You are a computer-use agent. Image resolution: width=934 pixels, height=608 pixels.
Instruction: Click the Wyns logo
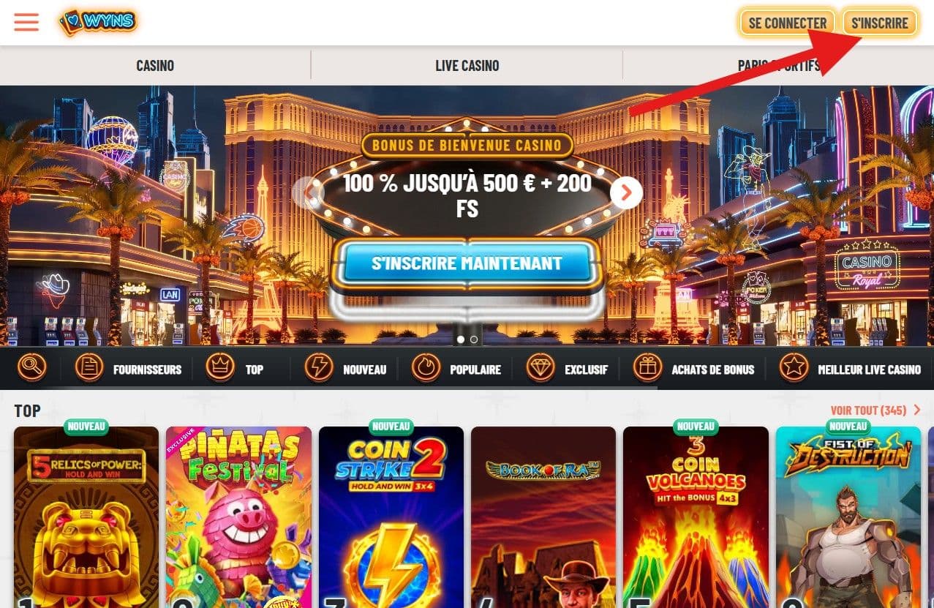(x=98, y=22)
